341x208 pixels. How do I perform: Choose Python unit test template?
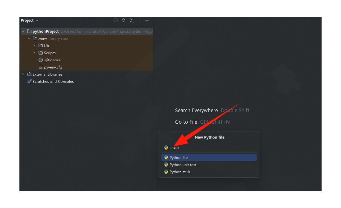[x=183, y=164]
